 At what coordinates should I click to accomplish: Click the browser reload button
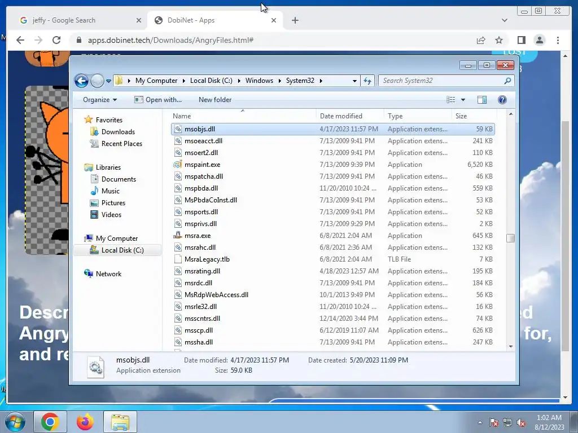[56, 40]
